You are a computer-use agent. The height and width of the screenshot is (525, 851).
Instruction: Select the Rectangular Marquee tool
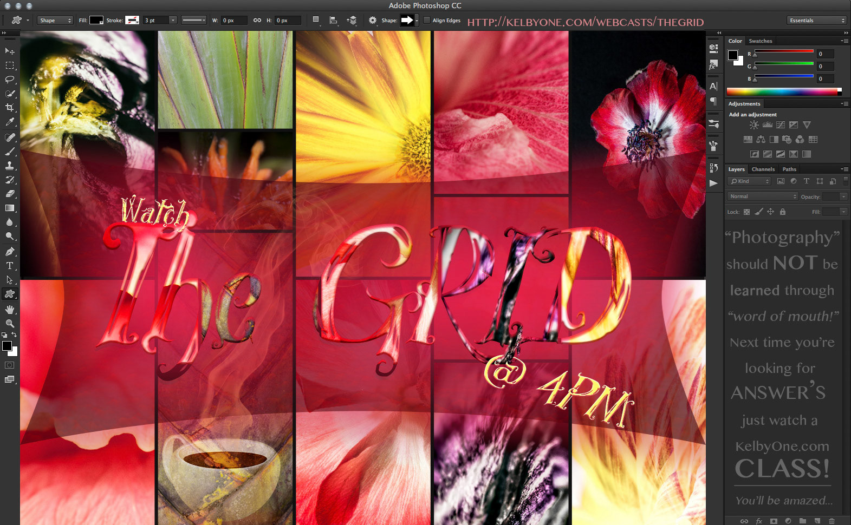click(10, 65)
